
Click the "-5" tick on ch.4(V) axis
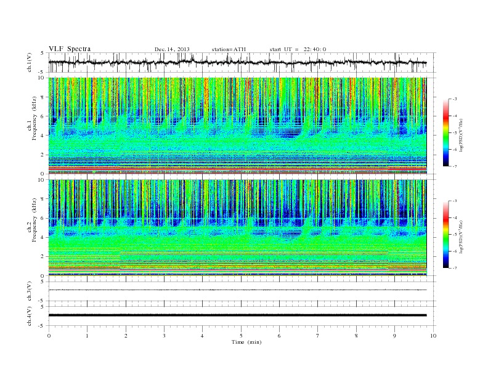pyautogui.click(x=42, y=326)
